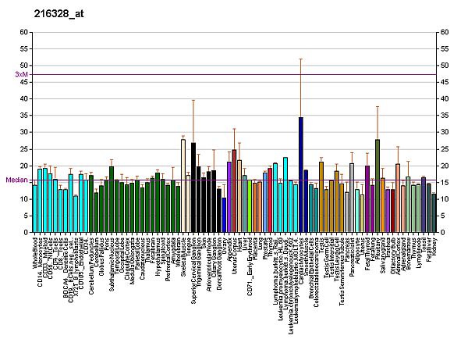
Task: Click the 60 tick on left axis
Action: click(24, 33)
